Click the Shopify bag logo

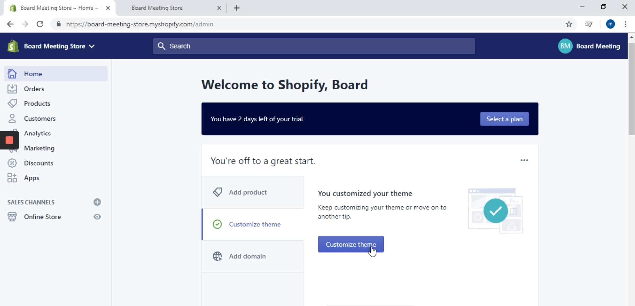(13, 46)
